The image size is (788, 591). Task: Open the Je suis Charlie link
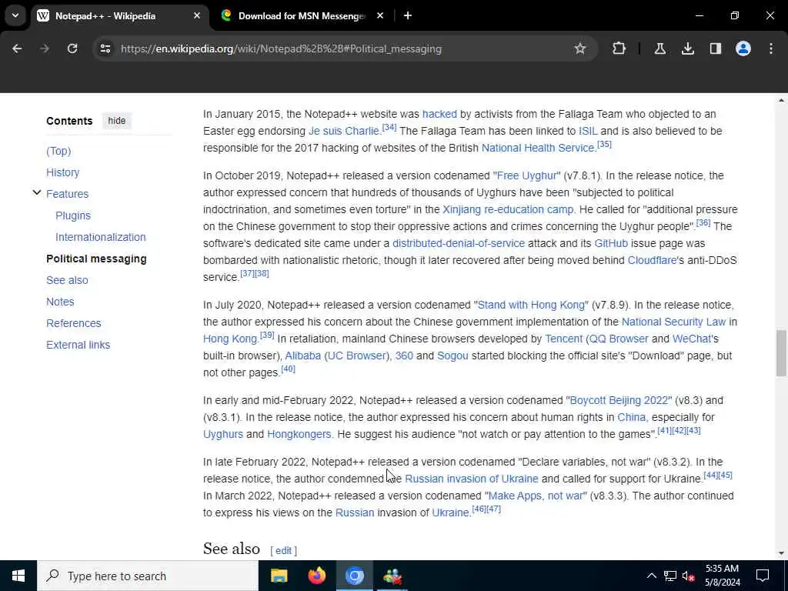pos(344,131)
